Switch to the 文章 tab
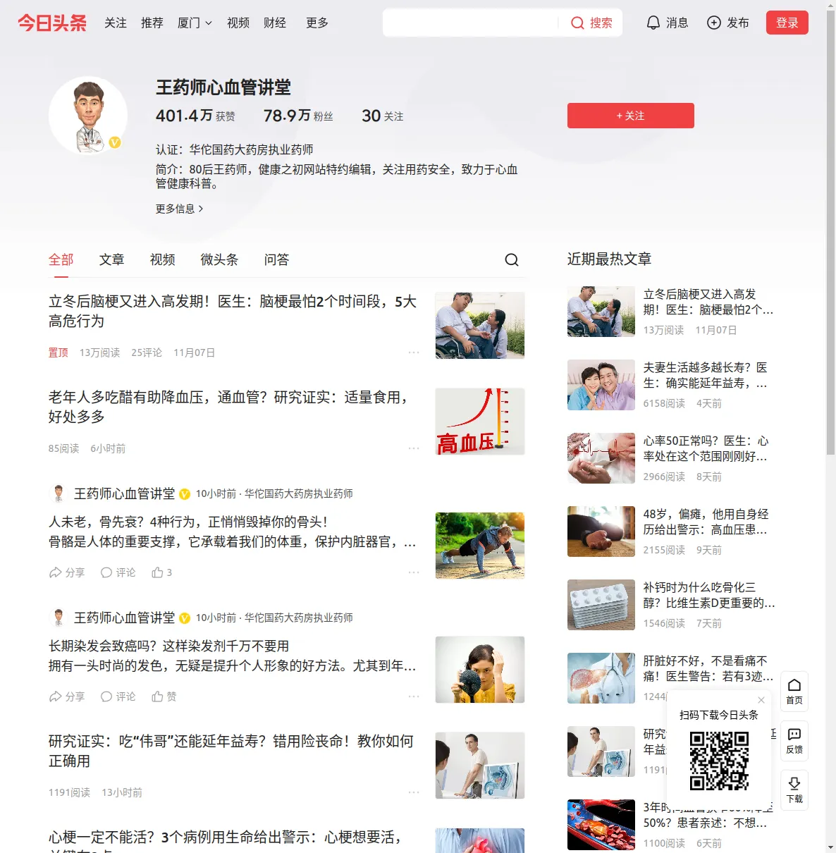The height and width of the screenshot is (853, 836). [112, 260]
